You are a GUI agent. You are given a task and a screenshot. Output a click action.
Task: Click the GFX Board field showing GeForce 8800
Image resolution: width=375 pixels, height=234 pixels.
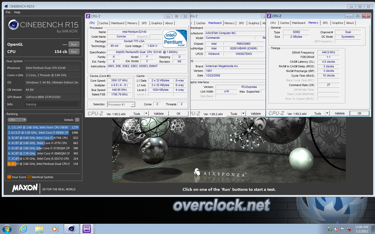(x=52, y=97)
